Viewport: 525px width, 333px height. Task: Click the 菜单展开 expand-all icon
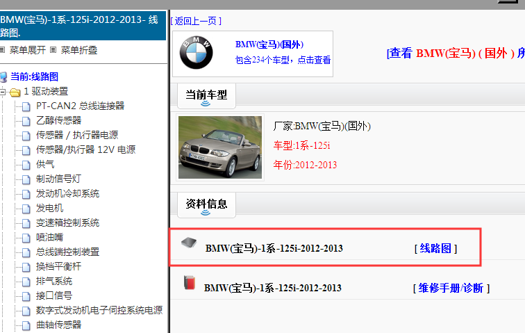point(2,50)
